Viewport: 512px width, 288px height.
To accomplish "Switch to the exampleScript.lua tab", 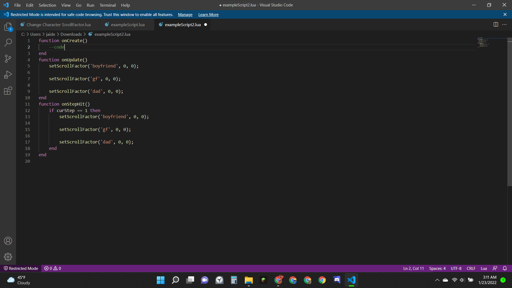I will click(127, 24).
